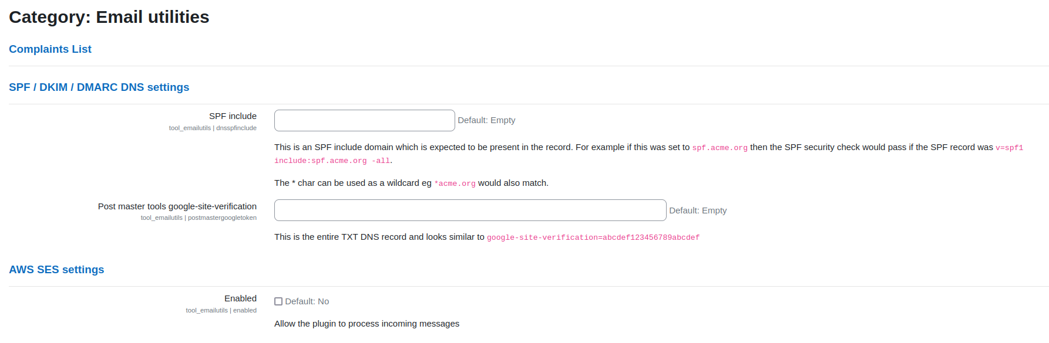1049x343 pixels.
Task: Click the Default: No checkbox label
Action: pyautogui.click(x=307, y=301)
